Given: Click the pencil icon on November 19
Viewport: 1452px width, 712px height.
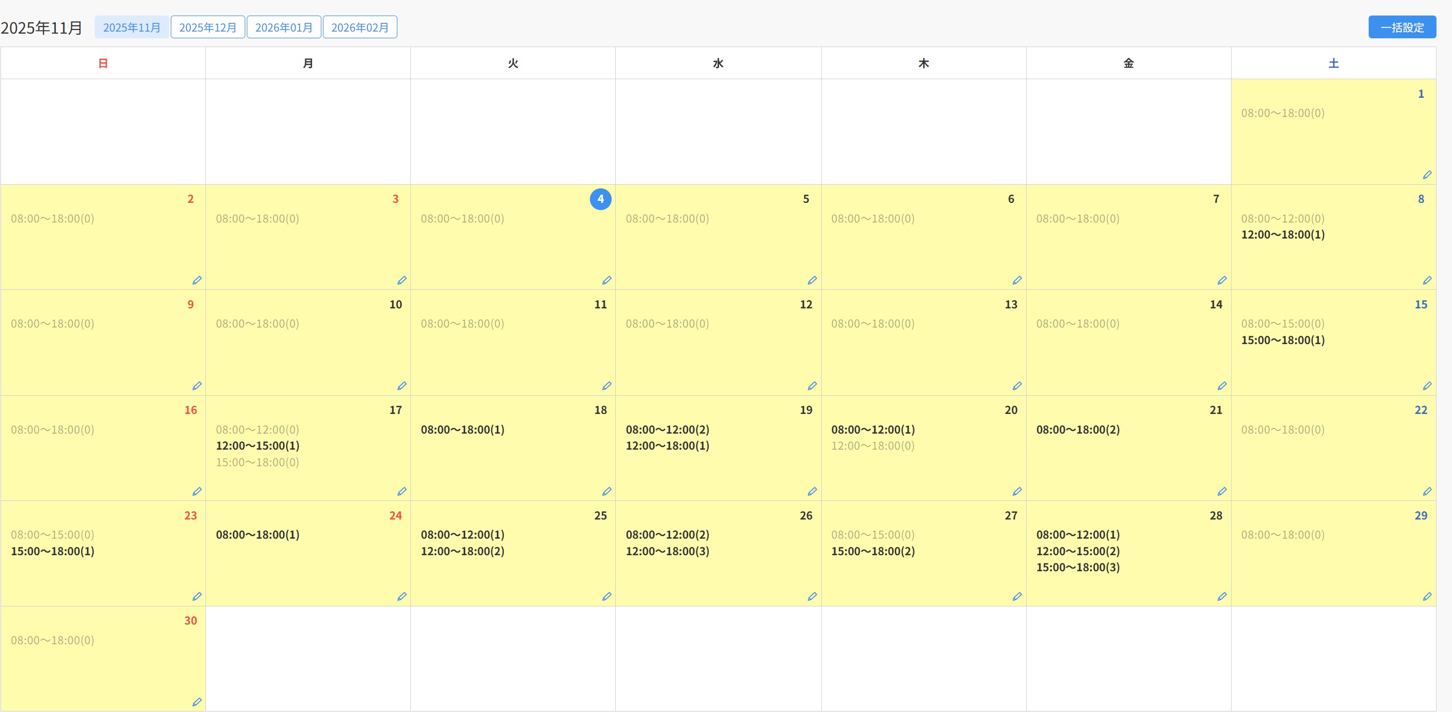Looking at the screenshot, I should pos(812,492).
